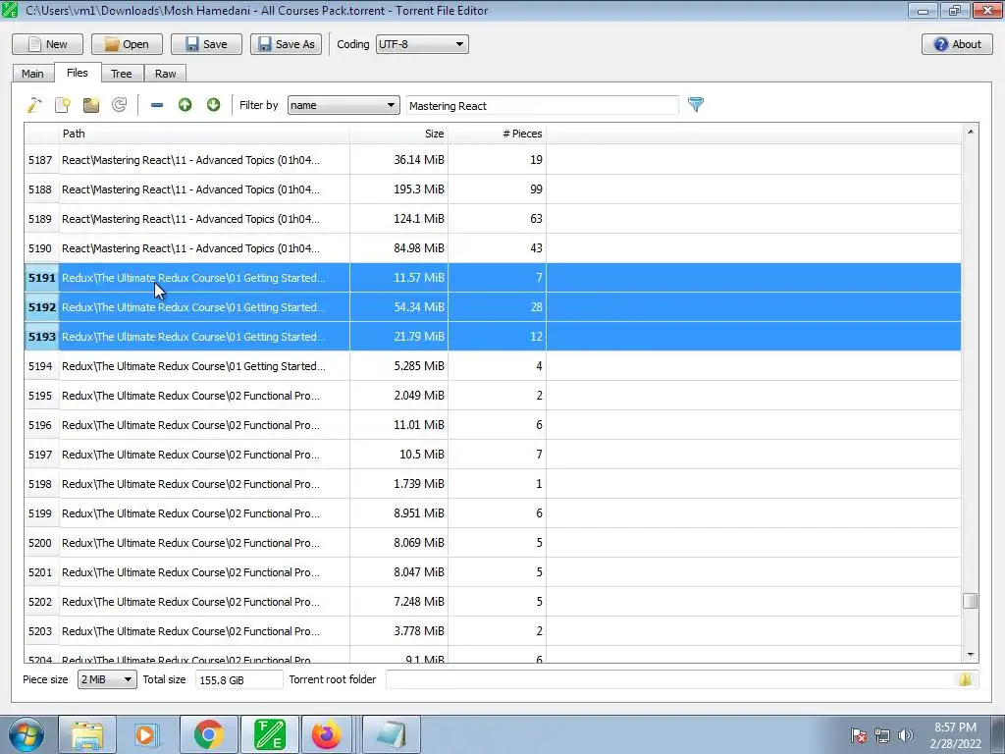Click the move up green arrow

click(x=185, y=104)
